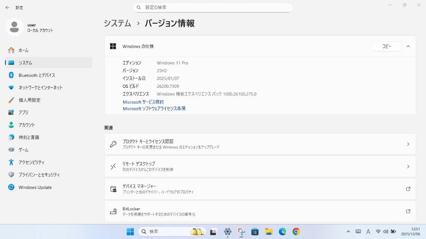The height and width of the screenshot is (239, 426).
Task: Click the 設定の検索 search field
Action: (213, 7)
